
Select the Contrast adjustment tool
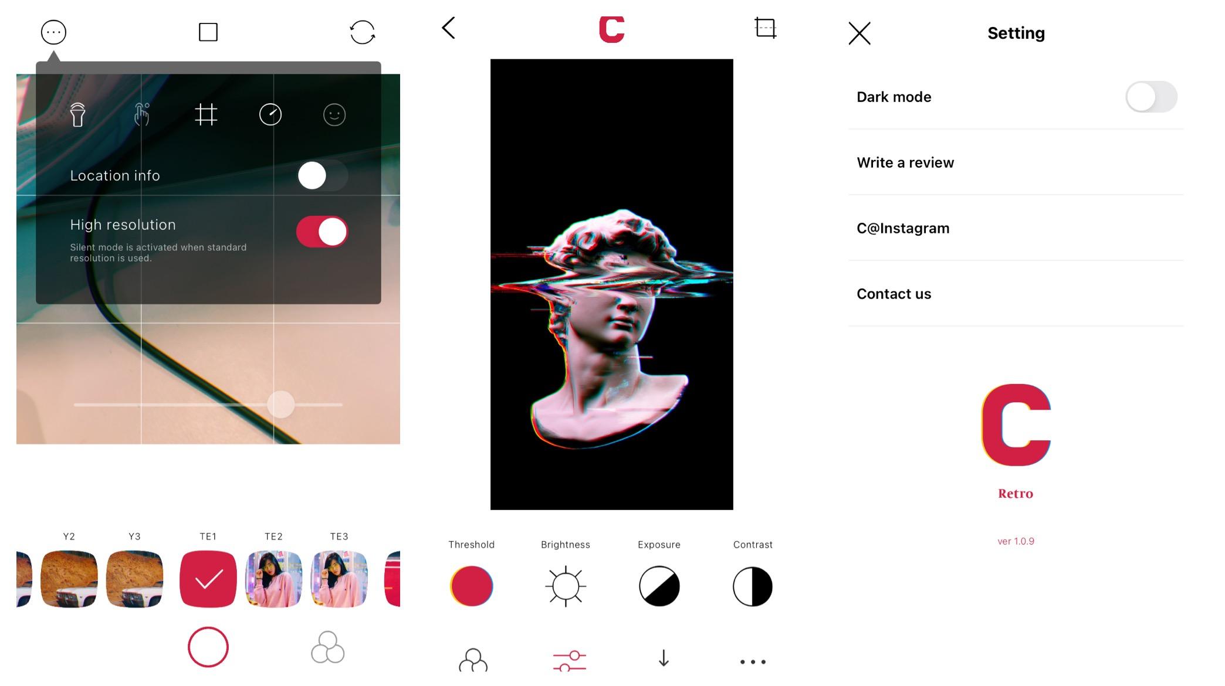[x=753, y=586]
